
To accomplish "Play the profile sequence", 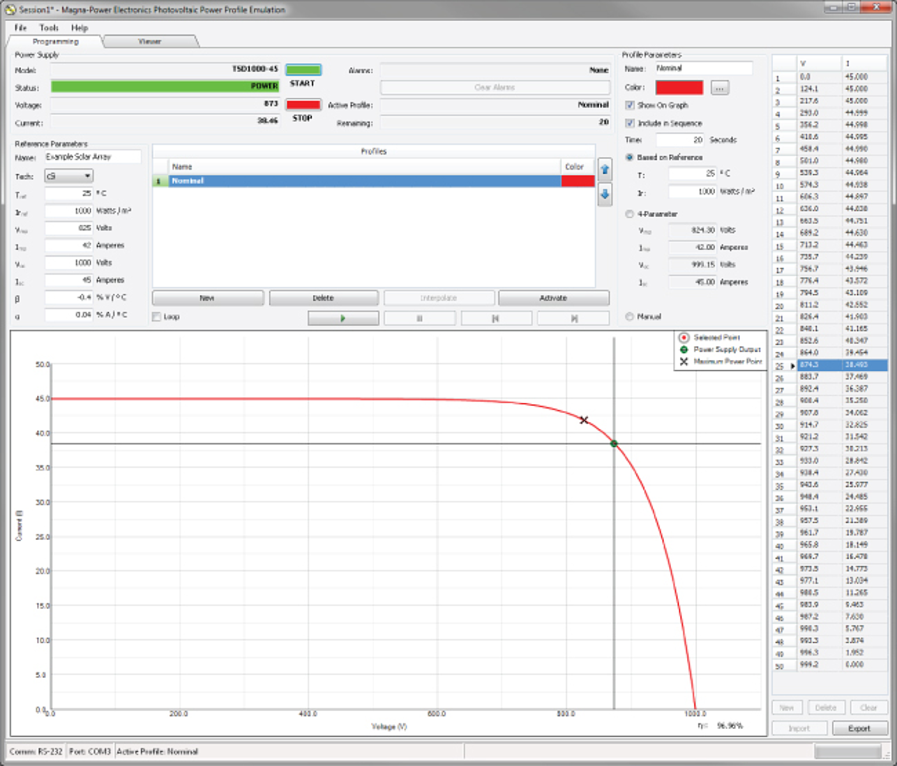I will tap(343, 318).
